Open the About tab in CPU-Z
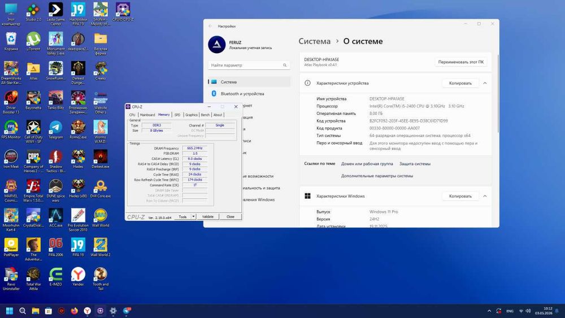 point(218,115)
